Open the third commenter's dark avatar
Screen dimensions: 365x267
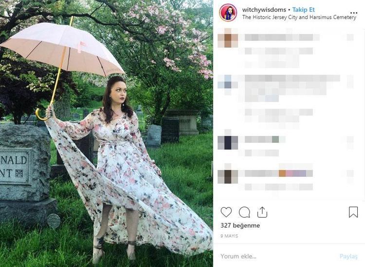pos(228,142)
